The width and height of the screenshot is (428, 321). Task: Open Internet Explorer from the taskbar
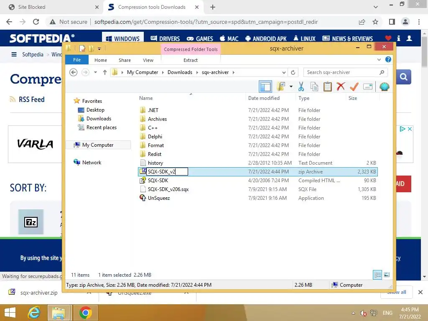pyautogui.click(x=34, y=313)
